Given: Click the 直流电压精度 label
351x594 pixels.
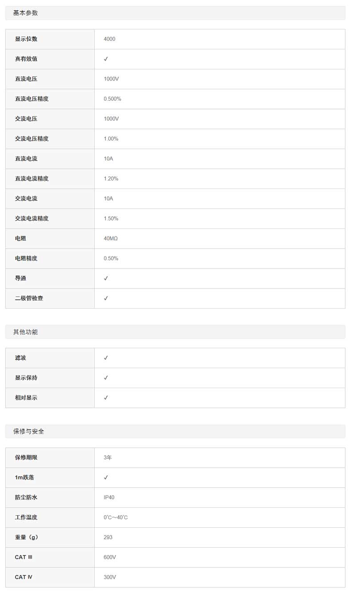Looking at the screenshot, I should (32, 99).
